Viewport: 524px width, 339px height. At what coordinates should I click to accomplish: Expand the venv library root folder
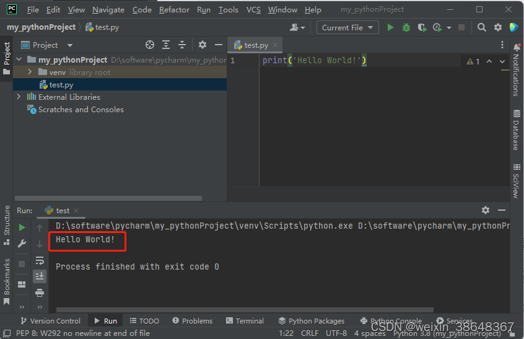30,72
